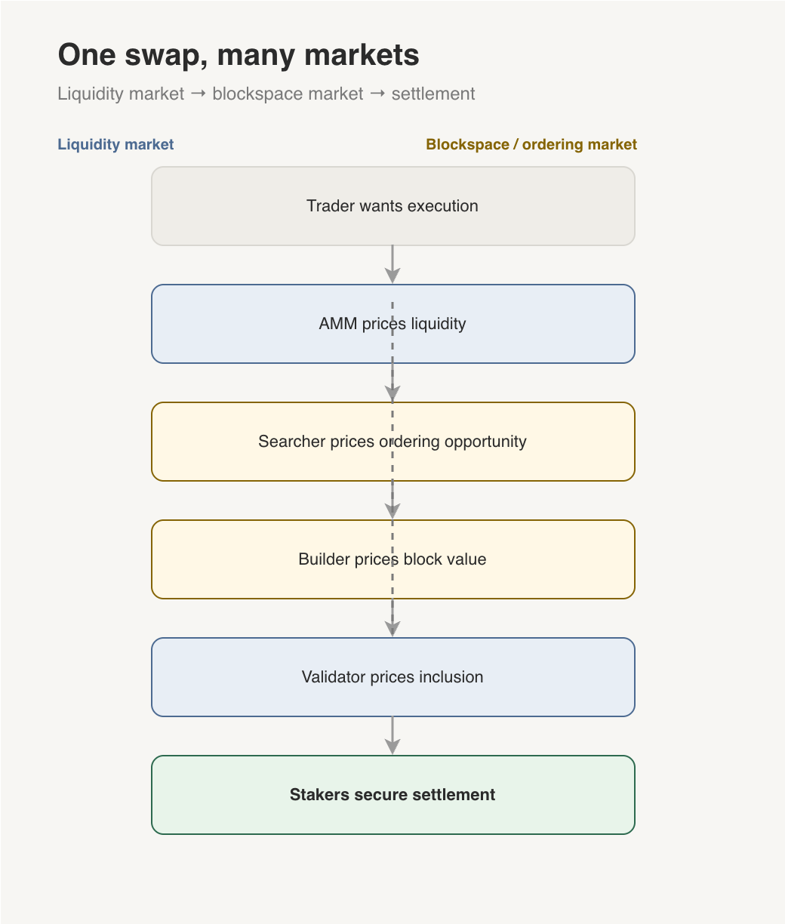
Task: Click the arrowhead pointing into Builder prices block value
Action: [x=392, y=511]
